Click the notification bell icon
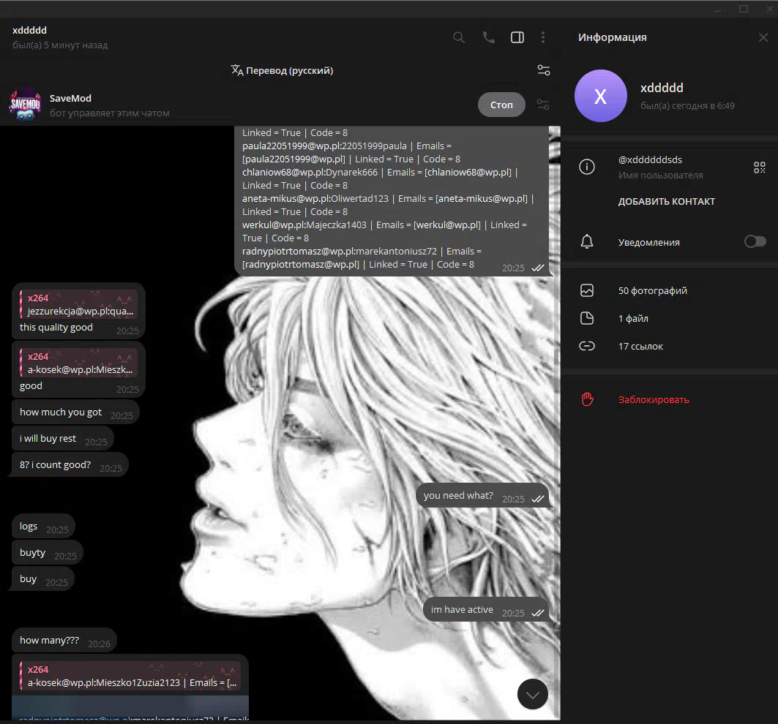This screenshot has height=724, width=778. (587, 241)
